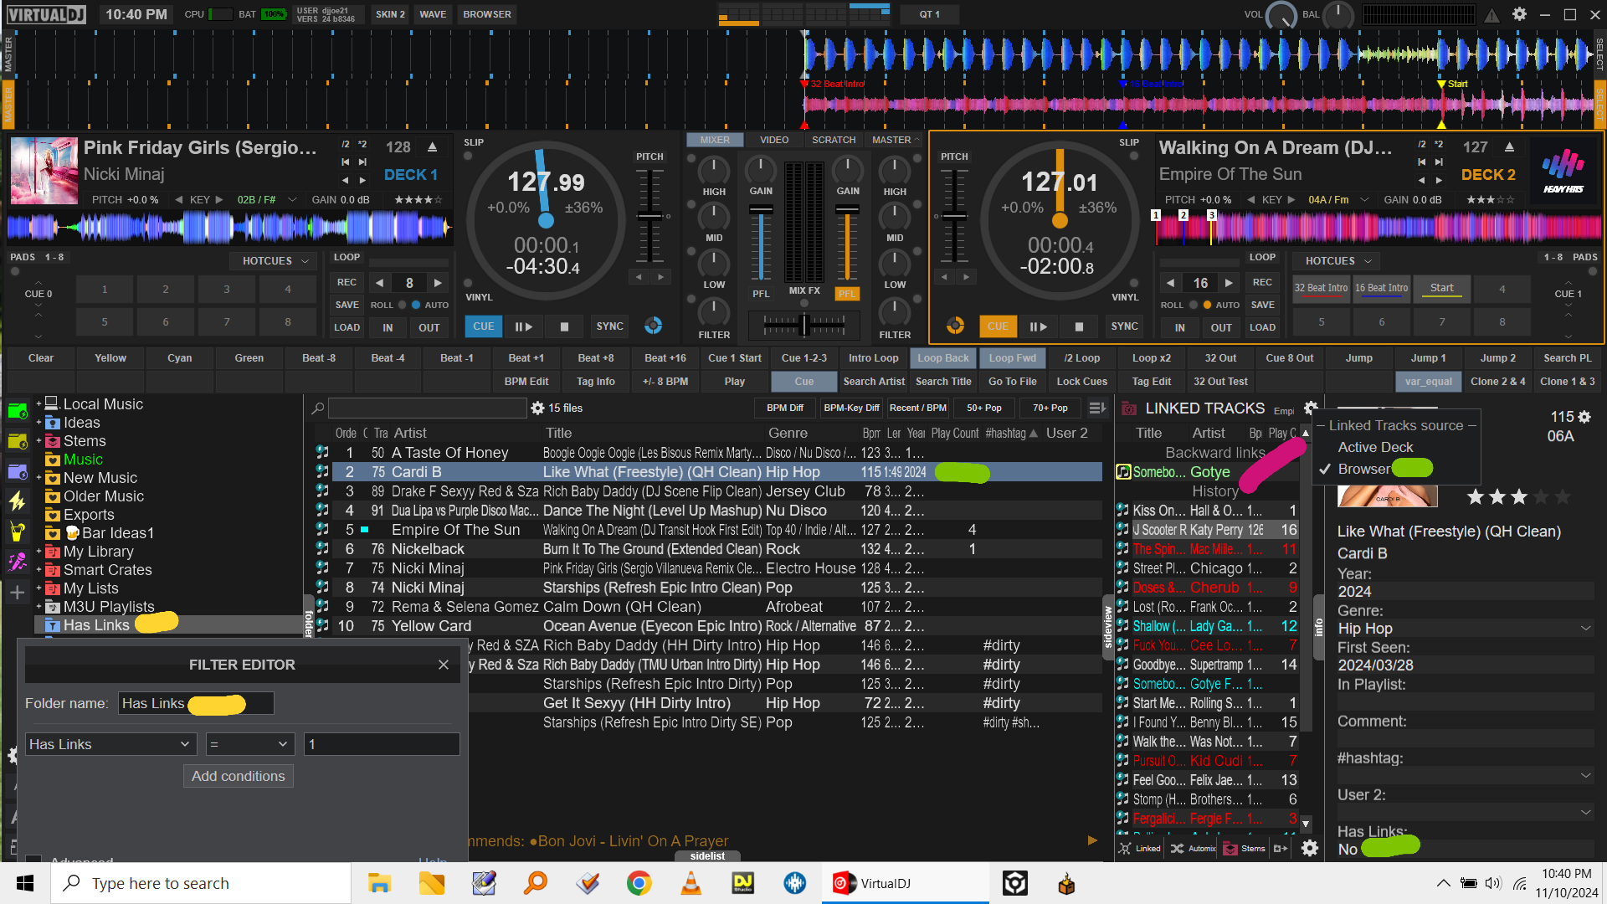The height and width of the screenshot is (904, 1607).
Task: Open deck 1 HOTCUES pad page dropdown
Action: click(275, 261)
